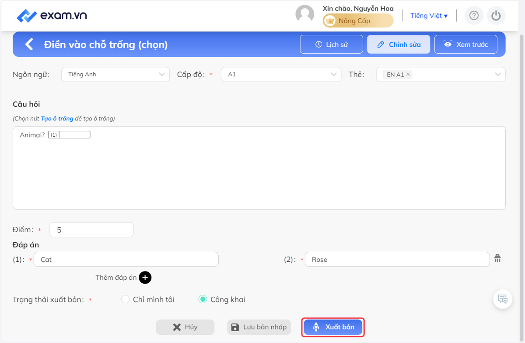Click the Tạo ô trống link
Viewport: 525px width, 343px height.
click(x=57, y=119)
